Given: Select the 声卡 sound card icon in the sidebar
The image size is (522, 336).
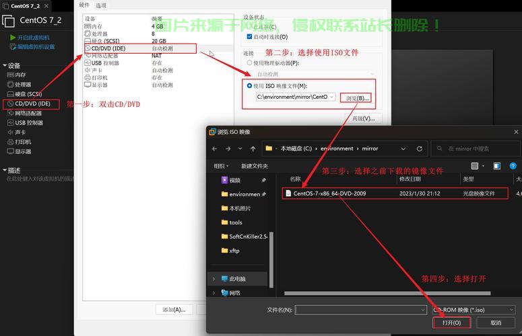Looking at the screenshot, I should 10,132.
